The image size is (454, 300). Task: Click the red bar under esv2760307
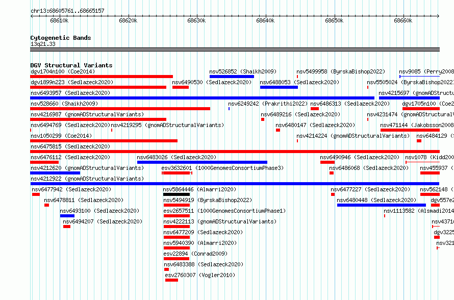(172, 280)
